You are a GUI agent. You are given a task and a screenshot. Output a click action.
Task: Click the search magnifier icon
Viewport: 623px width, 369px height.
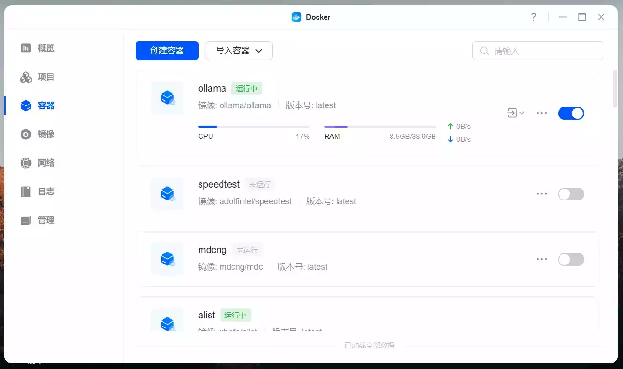(x=485, y=51)
